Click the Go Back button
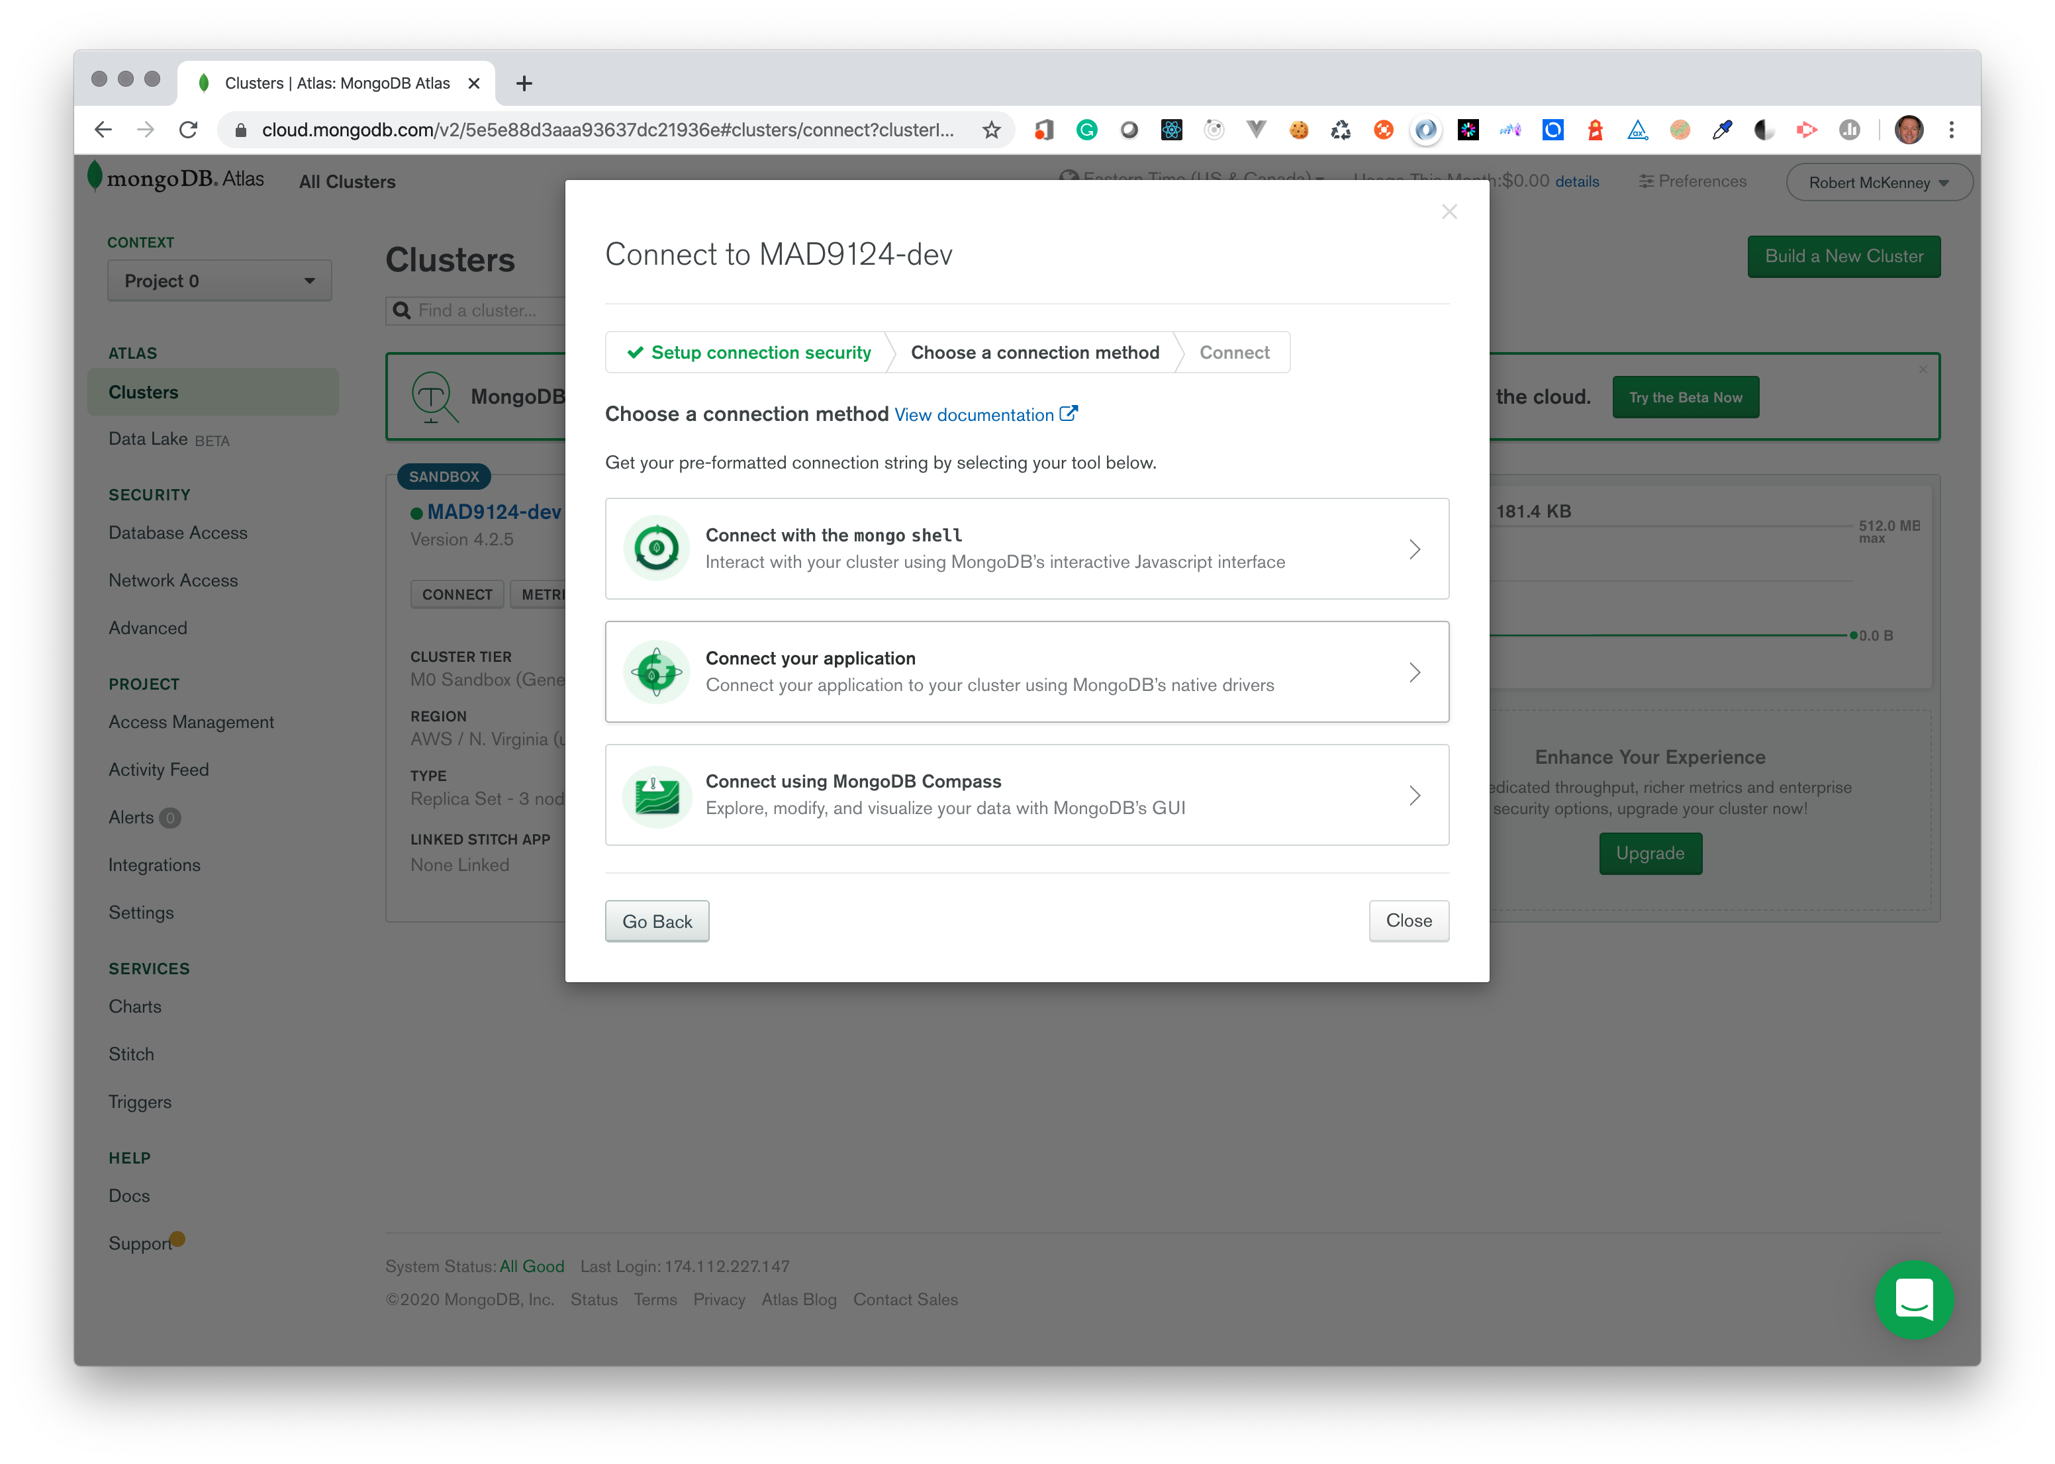This screenshot has width=2055, height=1464. click(x=656, y=921)
